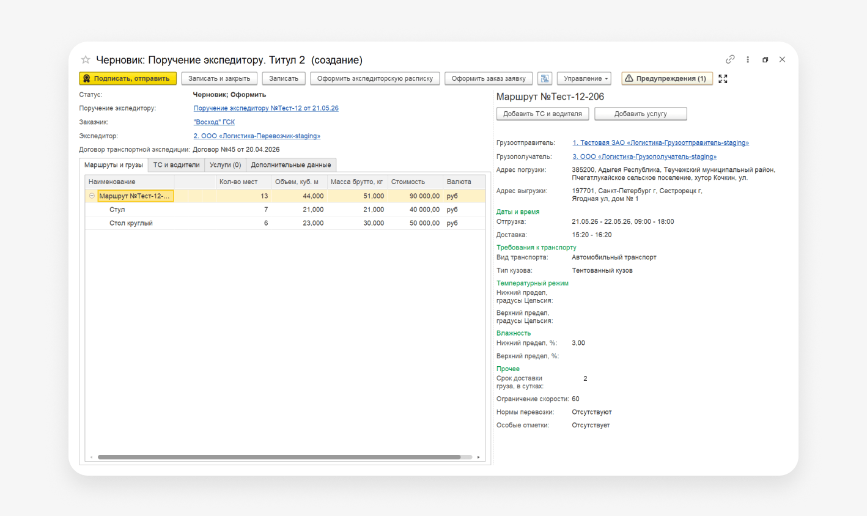This screenshot has height=516, width=867.
Task: Click the 90 000,00 cost cell
Action: [416, 196]
